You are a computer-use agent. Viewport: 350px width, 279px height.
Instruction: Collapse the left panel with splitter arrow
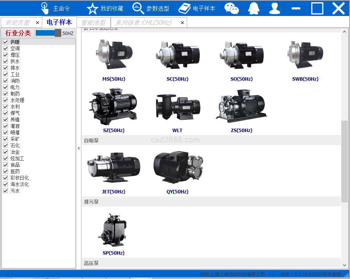tap(79, 148)
